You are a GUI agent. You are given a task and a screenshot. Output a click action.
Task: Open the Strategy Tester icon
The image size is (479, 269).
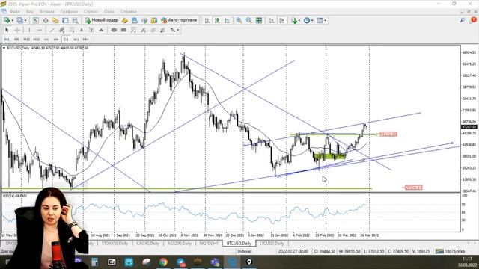click(75, 20)
